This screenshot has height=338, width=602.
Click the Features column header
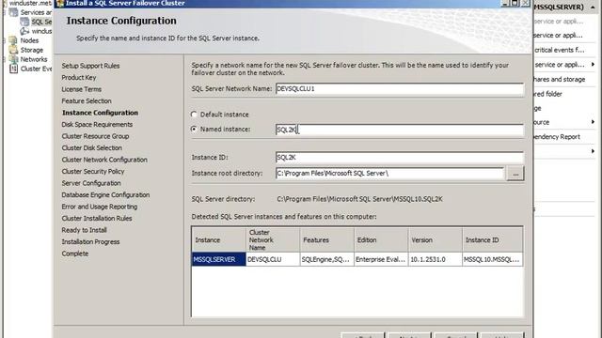point(326,240)
